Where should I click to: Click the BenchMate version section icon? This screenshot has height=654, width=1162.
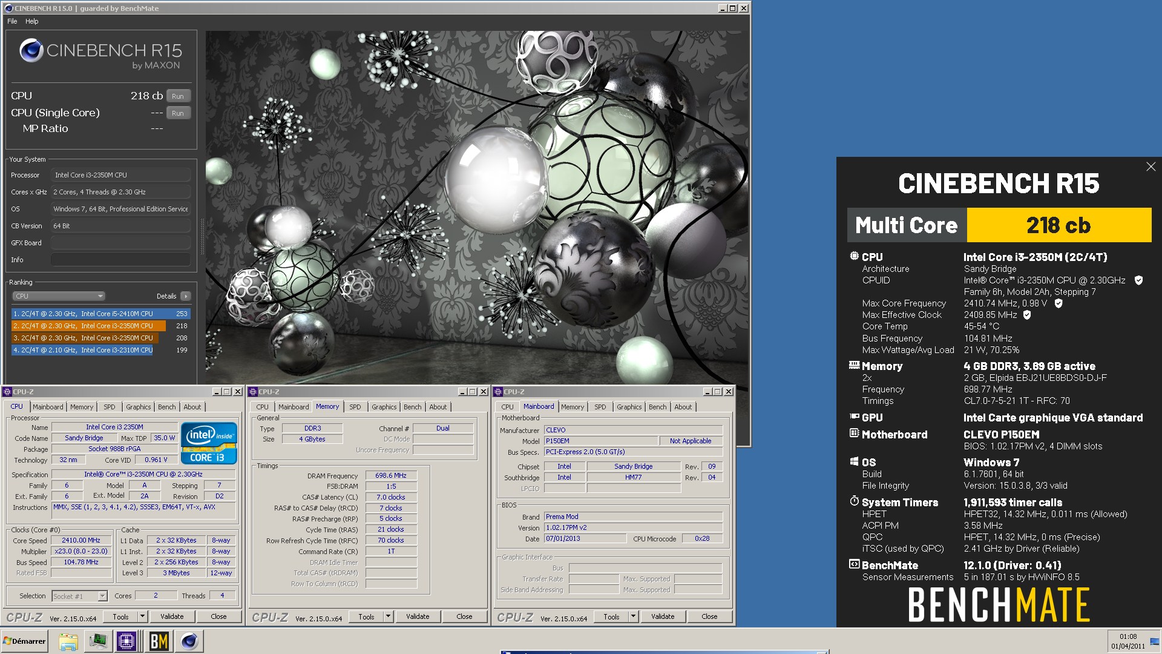tap(854, 564)
